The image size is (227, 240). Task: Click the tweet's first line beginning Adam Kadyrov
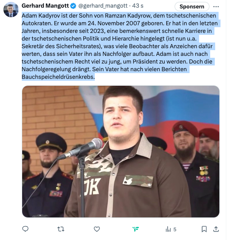[119, 16]
